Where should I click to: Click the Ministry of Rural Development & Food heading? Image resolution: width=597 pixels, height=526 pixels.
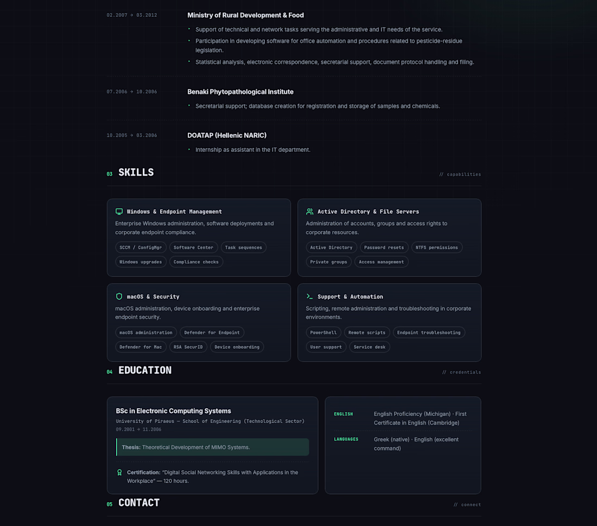coord(245,15)
